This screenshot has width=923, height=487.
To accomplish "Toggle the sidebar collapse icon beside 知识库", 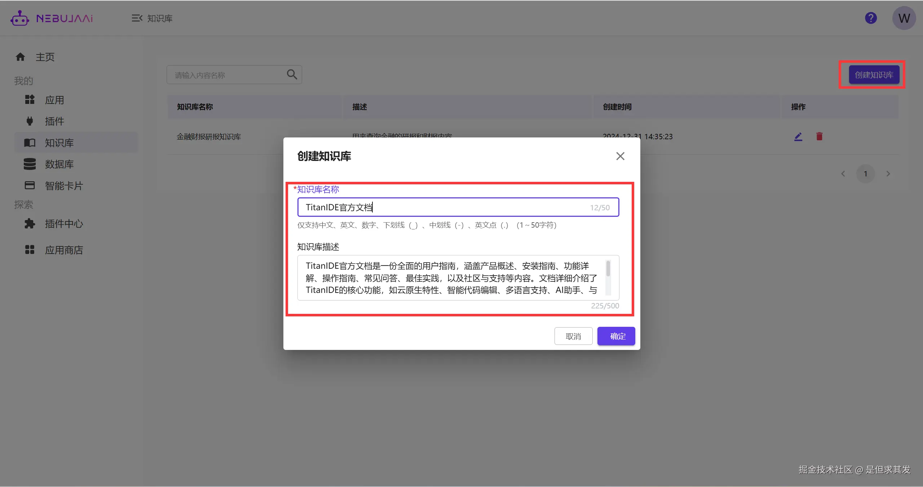I will (137, 18).
